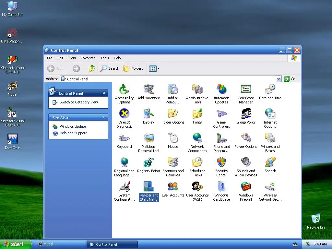Viewport: 332px width, 249px height.
Task: Select User Accounts (W2k) icon
Action: (197, 187)
